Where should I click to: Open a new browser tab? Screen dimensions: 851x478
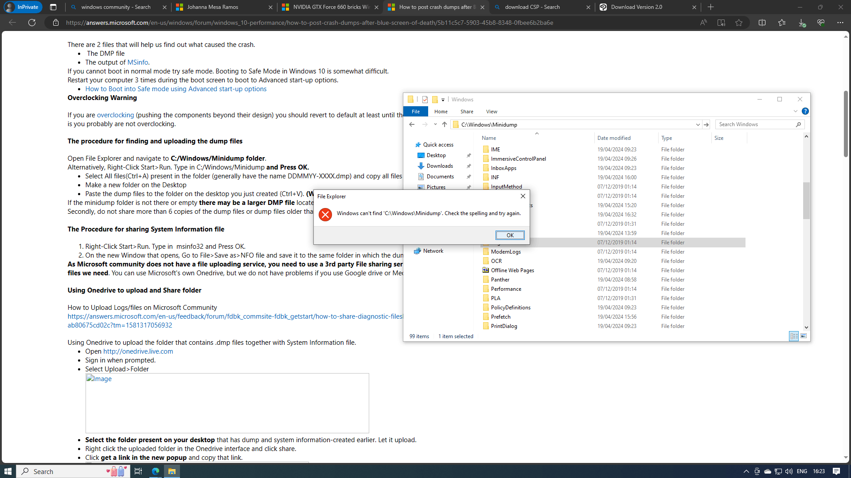[710, 7]
